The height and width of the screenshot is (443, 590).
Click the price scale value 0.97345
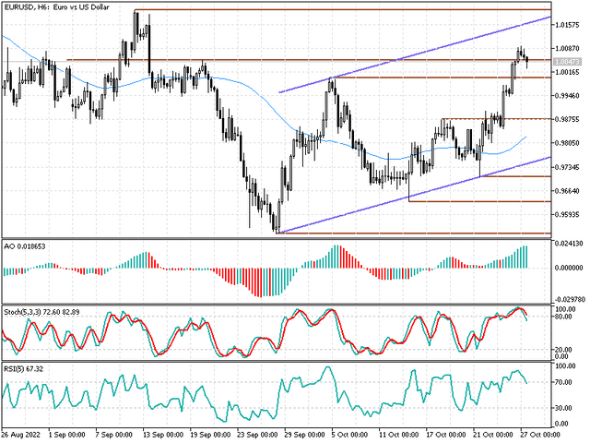coord(568,167)
